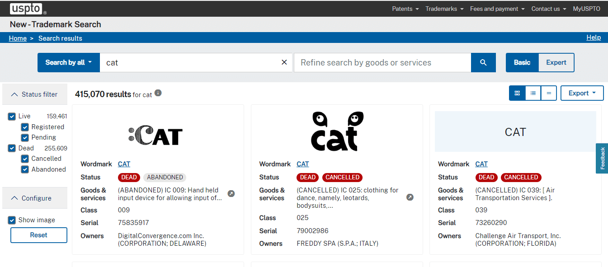Click the magnifying glass search button
The width and height of the screenshot is (608, 267).
pos(483,63)
